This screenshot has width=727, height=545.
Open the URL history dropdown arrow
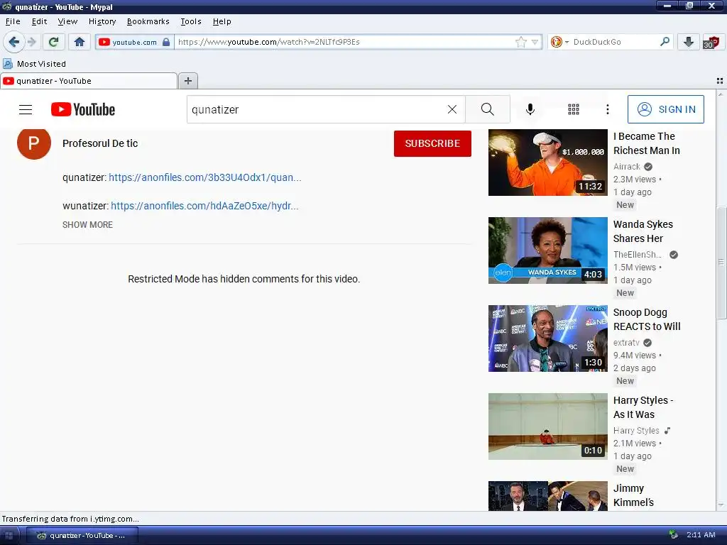535,42
